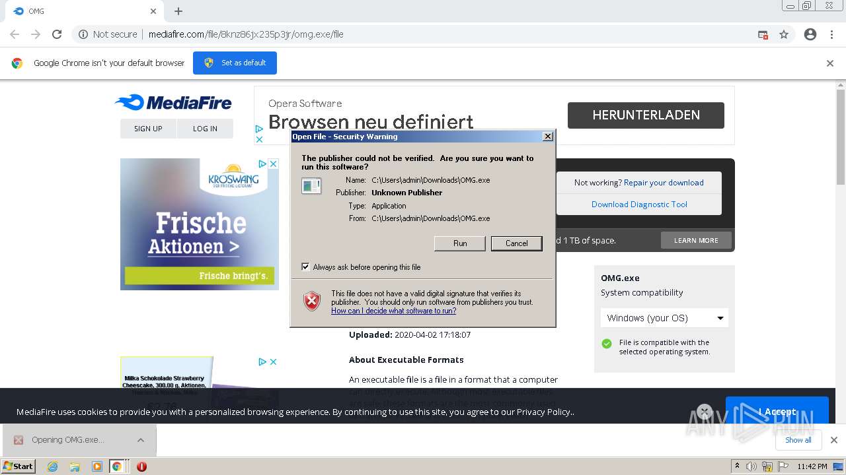Click the browser forward arrow
This screenshot has width=846, height=475.
point(36,34)
